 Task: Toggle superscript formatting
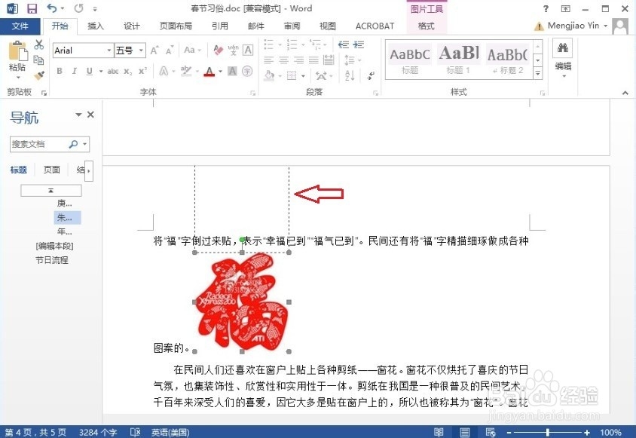[142, 71]
